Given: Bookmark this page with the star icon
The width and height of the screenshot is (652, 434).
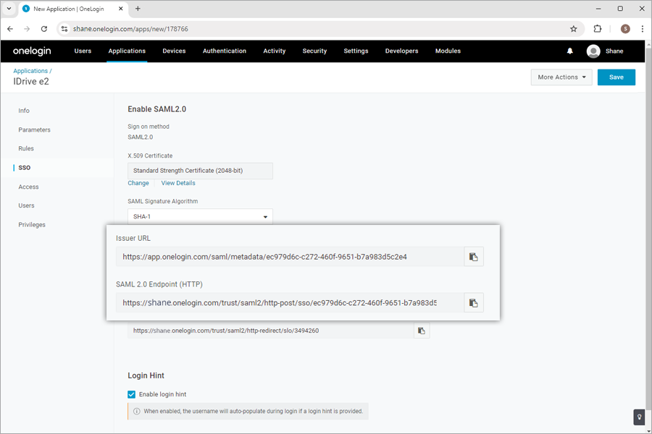Looking at the screenshot, I should tap(574, 29).
